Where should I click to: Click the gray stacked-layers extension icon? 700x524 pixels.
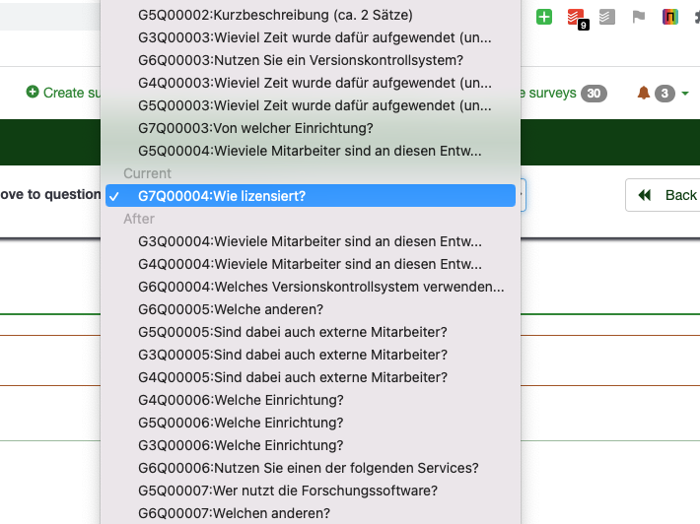pos(607,17)
